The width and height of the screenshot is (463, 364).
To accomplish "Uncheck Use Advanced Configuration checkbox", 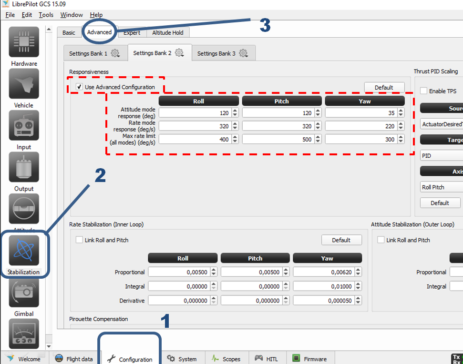I will coord(79,87).
